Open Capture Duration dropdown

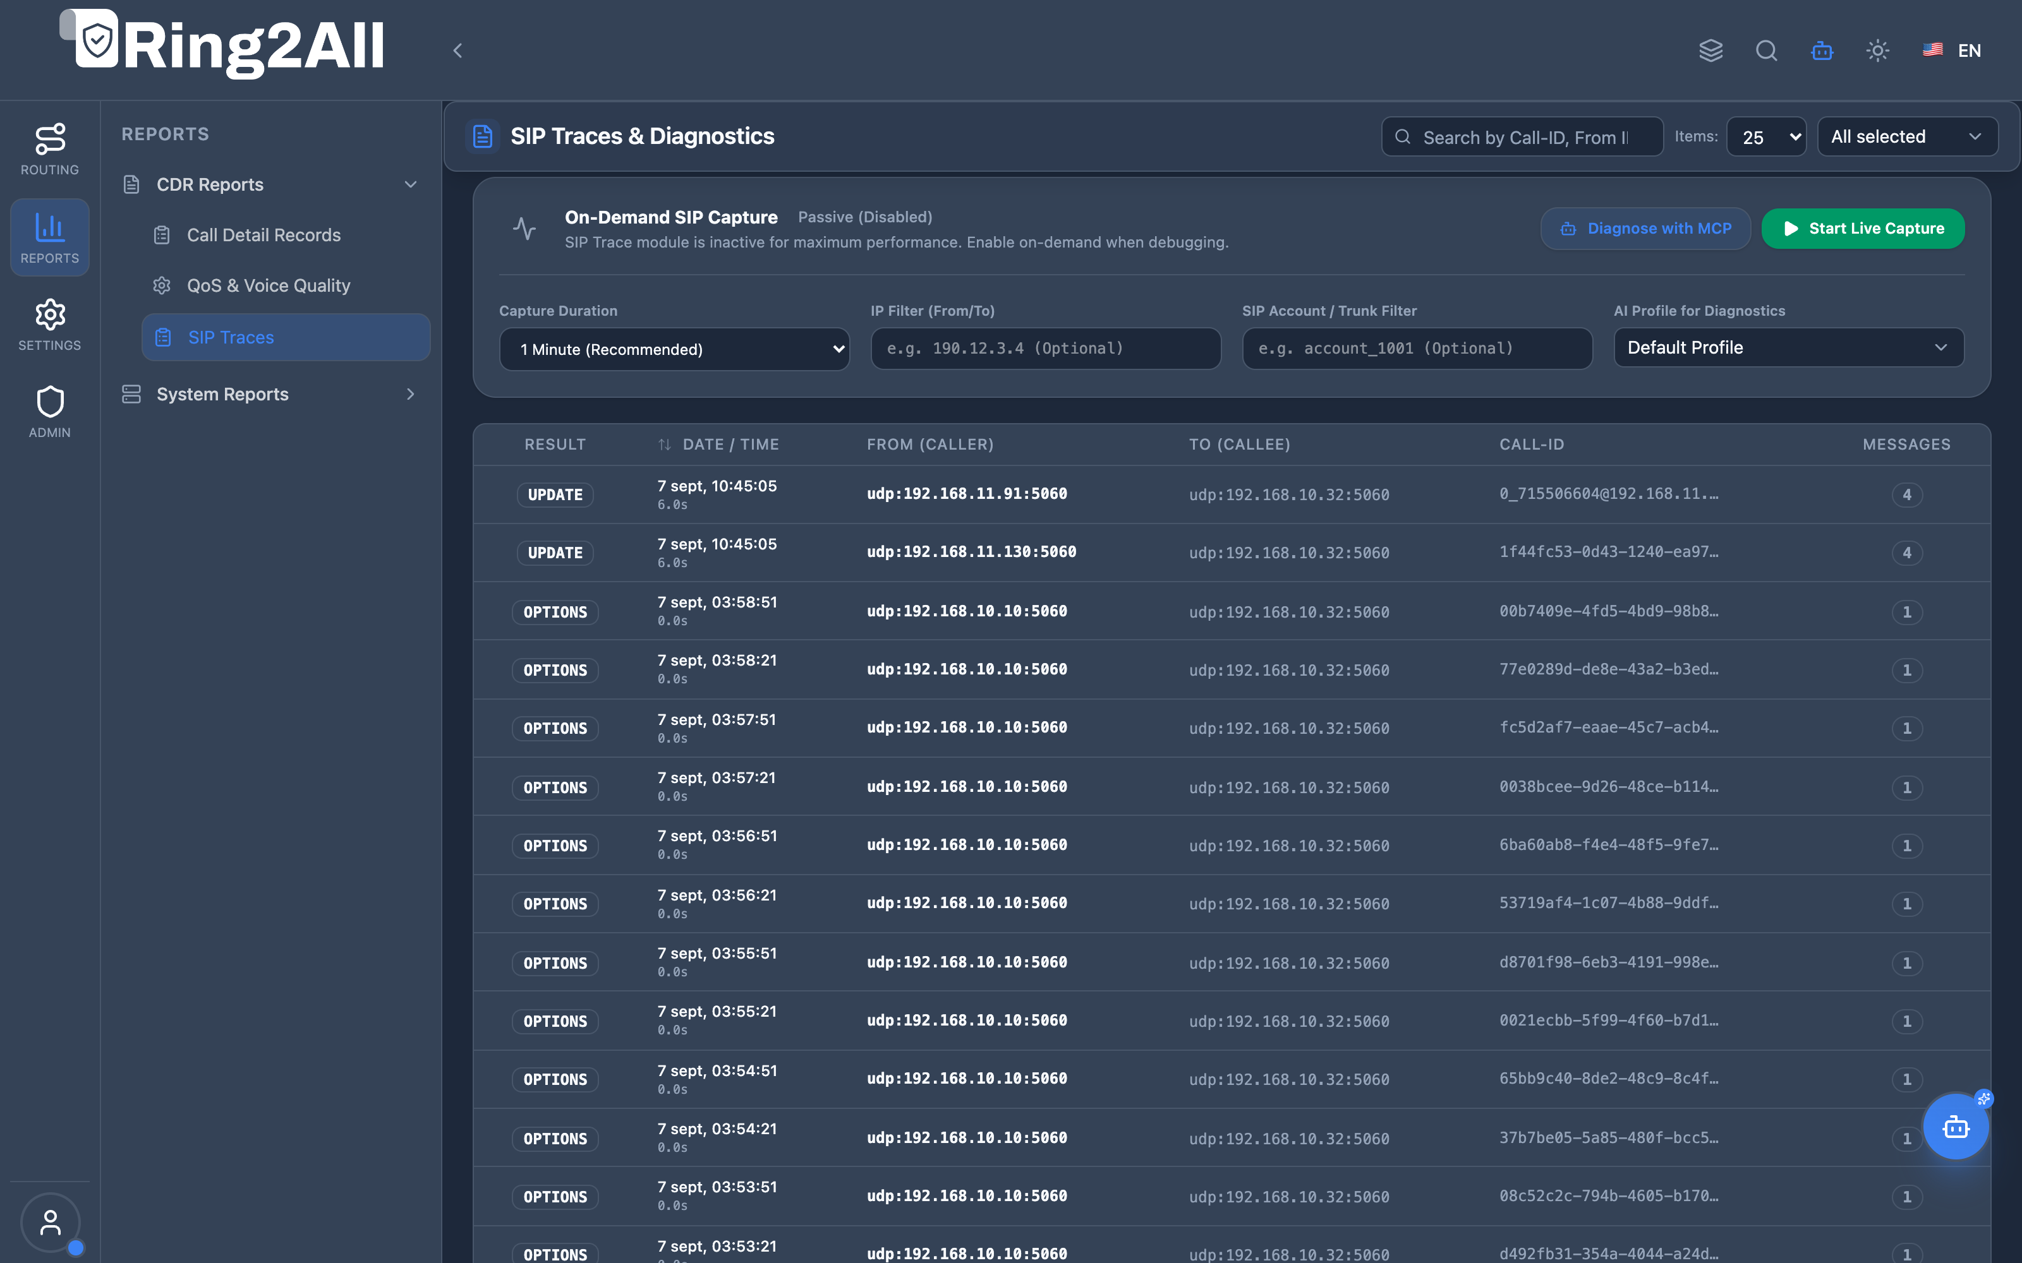pos(674,349)
